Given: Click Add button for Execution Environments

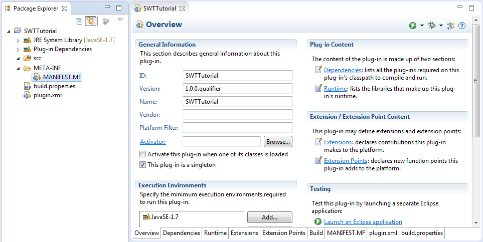Looking at the screenshot, I should tap(269, 217).
